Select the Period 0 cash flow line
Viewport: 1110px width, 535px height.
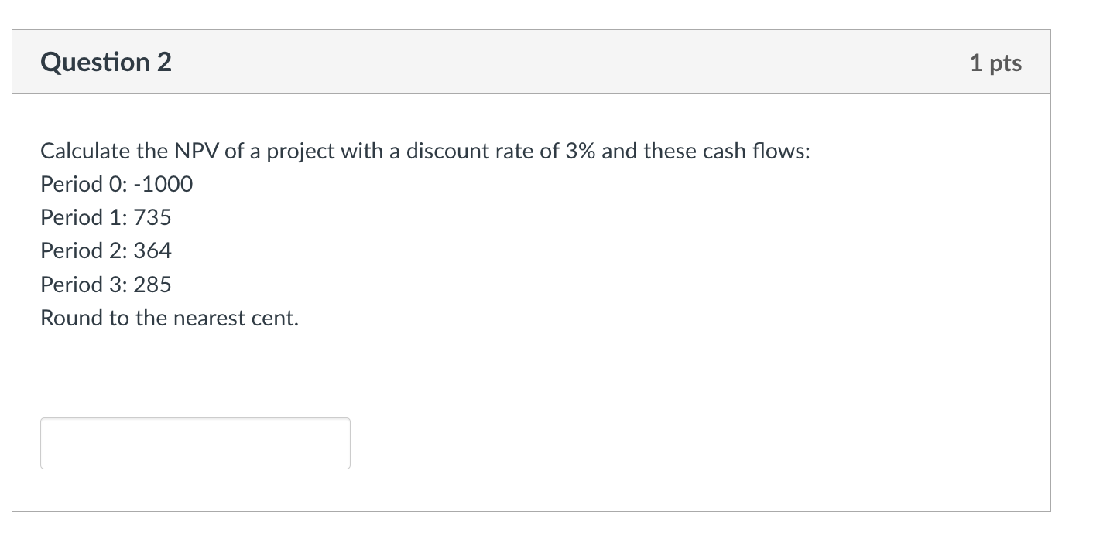(116, 184)
